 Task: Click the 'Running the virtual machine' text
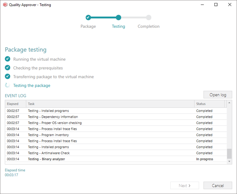39,59
